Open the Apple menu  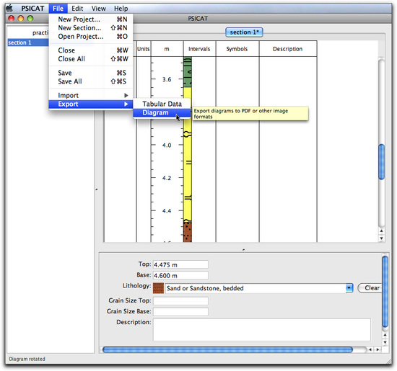coord(9,9)
